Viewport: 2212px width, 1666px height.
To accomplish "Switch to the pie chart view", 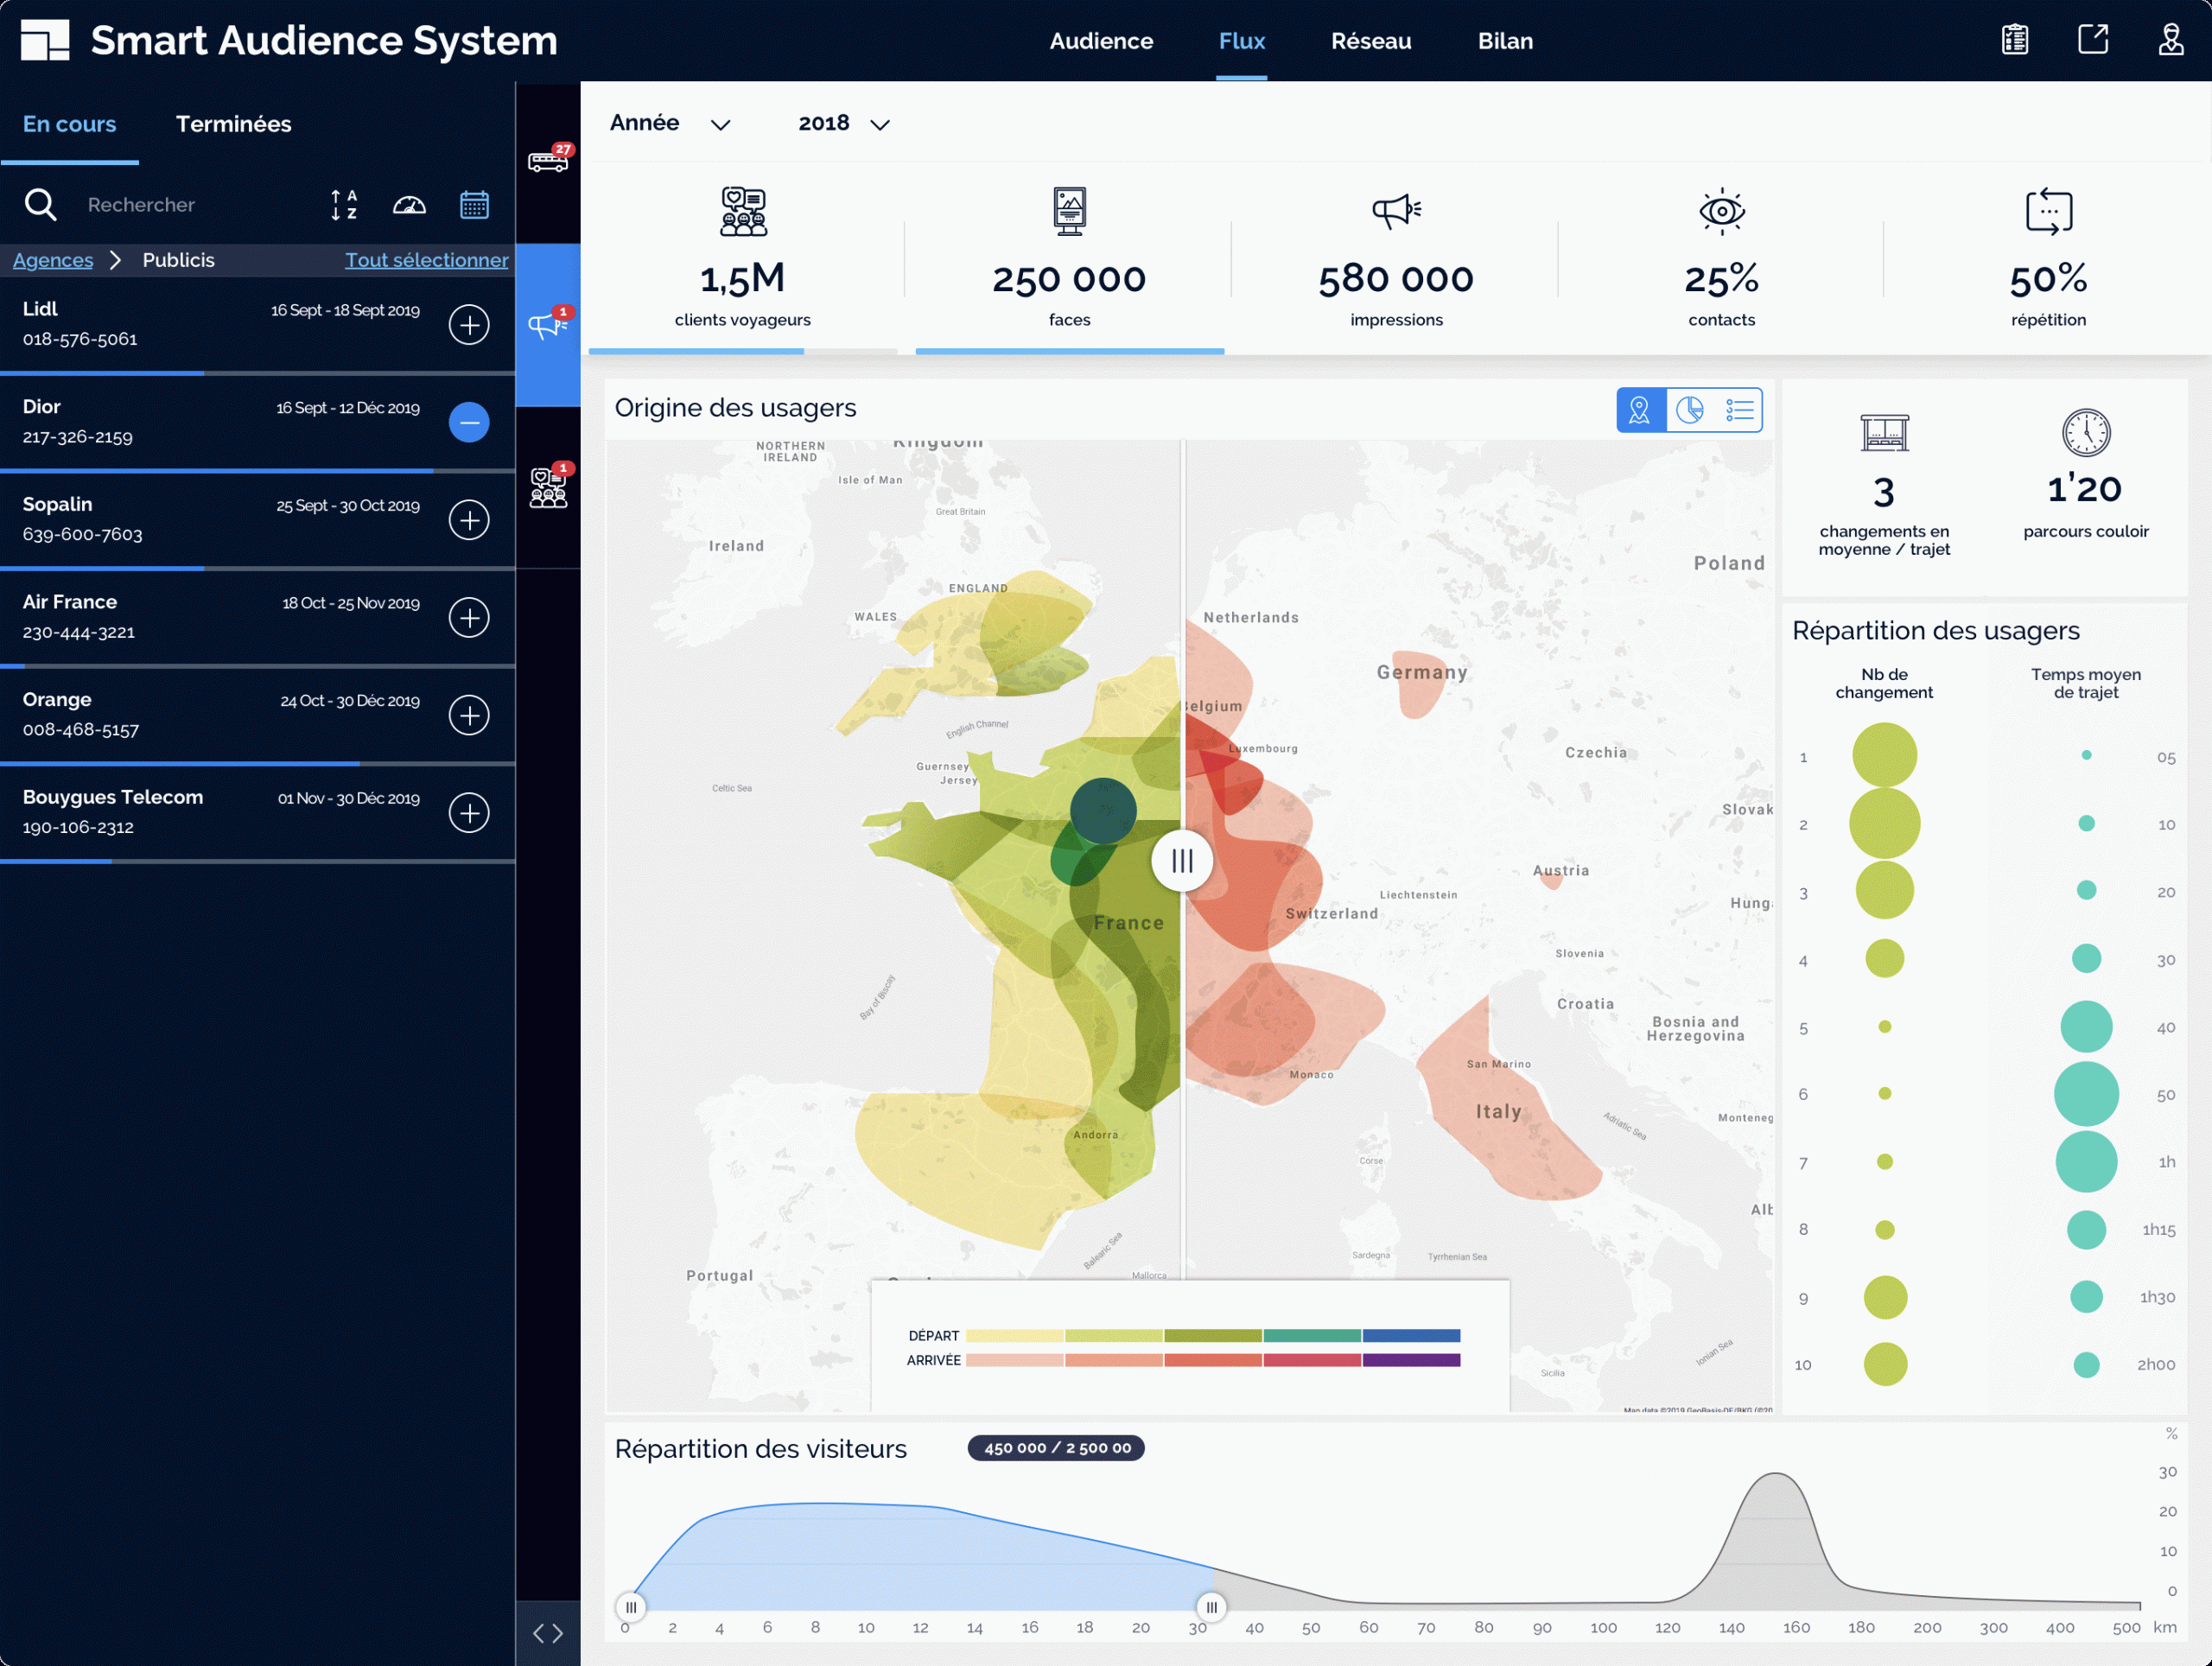I will [1690, 410].
